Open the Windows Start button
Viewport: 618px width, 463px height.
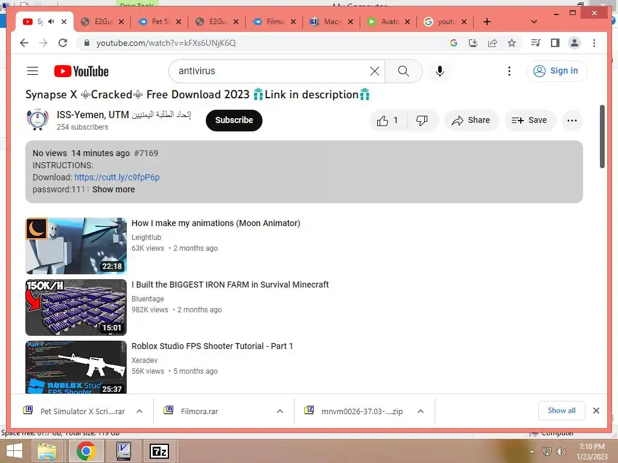(14, 452)
